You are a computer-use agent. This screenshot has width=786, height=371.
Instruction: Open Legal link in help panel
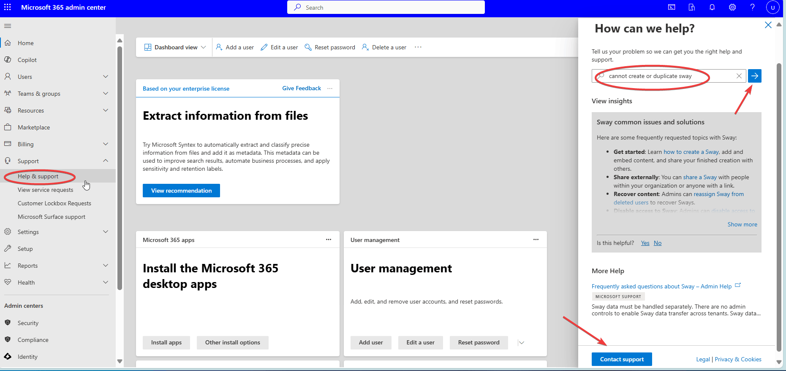[703, 359]
